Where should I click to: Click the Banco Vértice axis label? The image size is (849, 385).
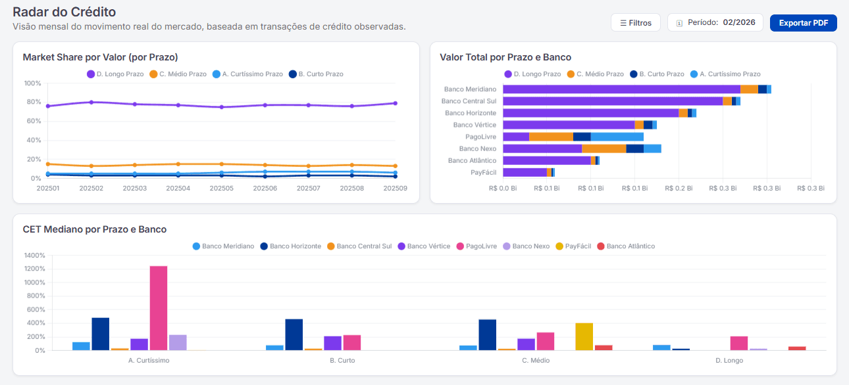[475, 125]
